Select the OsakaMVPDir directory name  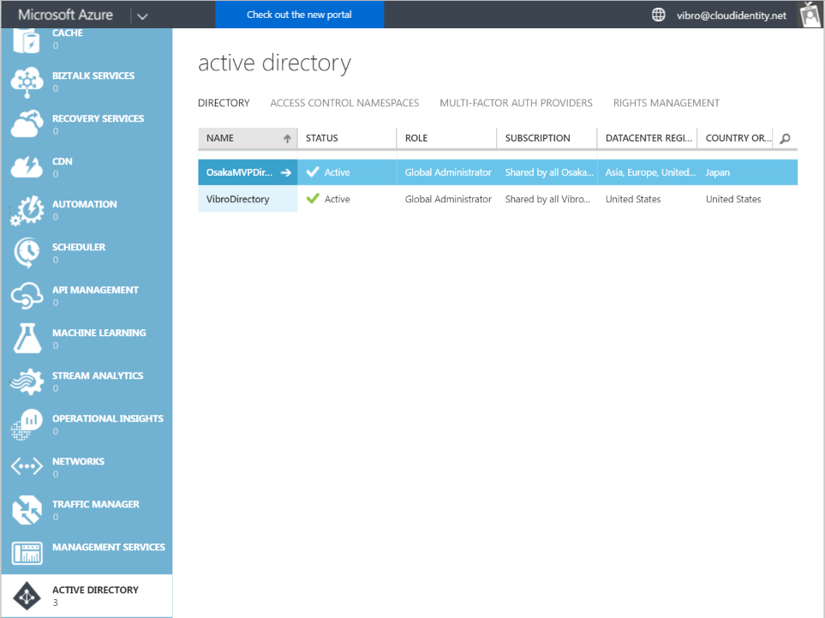[239, 172]
